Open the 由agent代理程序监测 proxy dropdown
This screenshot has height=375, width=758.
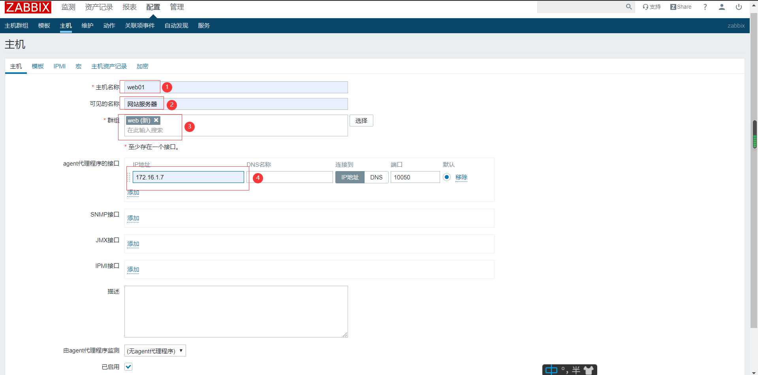pyautogui.click(x=155, y=351)
